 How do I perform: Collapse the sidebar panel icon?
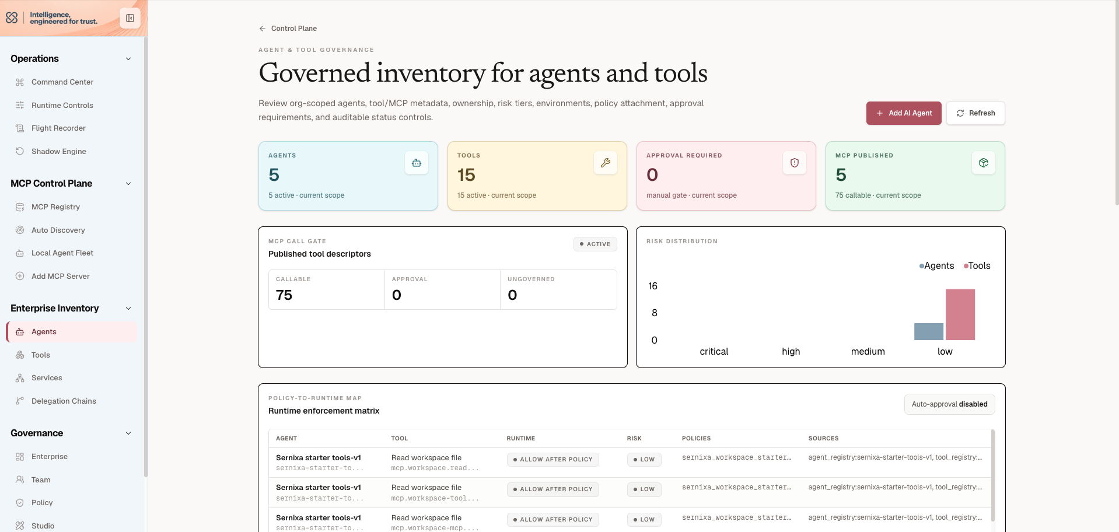pyautogui.click(x=130, y=18)
